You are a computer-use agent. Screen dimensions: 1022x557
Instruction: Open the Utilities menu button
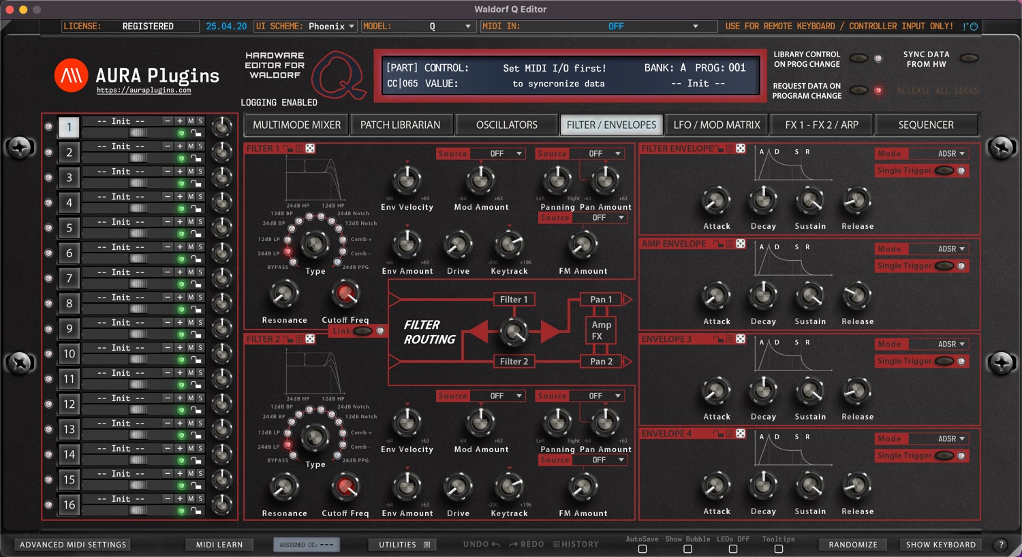404,545
